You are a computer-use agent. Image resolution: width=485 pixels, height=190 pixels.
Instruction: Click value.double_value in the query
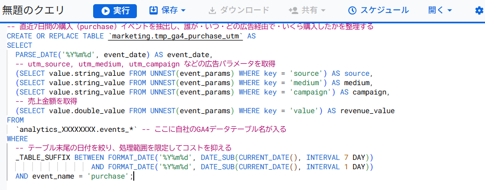click(x=87, y=111)
